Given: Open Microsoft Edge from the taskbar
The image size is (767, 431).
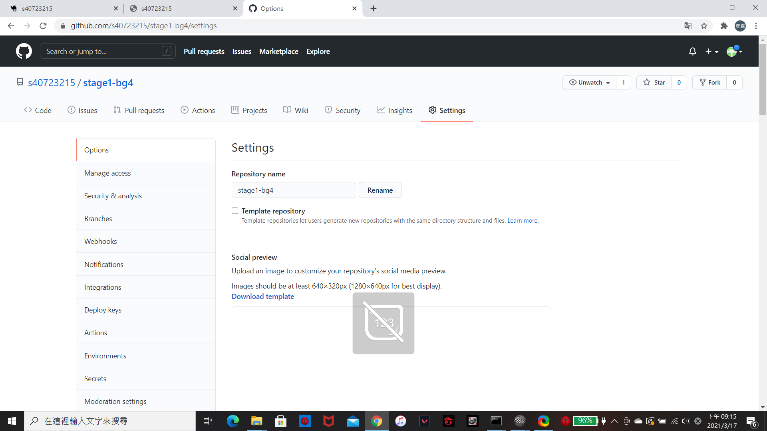Looking at the screenshot, I should click(232, 421).
